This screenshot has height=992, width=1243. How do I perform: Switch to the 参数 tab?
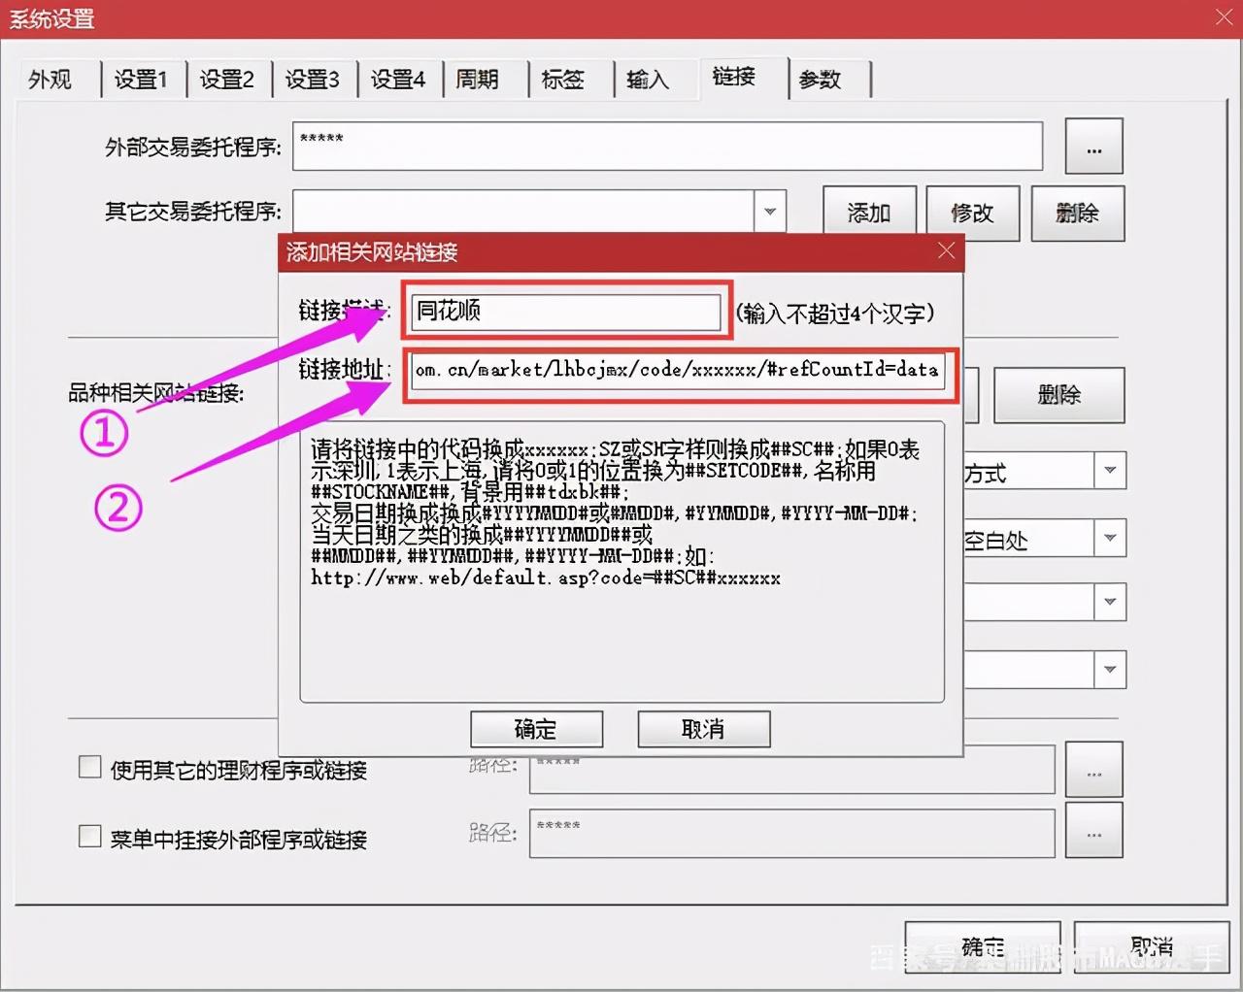click(x=822, y=80)
